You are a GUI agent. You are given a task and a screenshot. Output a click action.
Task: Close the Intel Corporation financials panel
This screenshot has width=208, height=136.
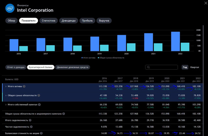pyautogui.click(x=206, y=3)
